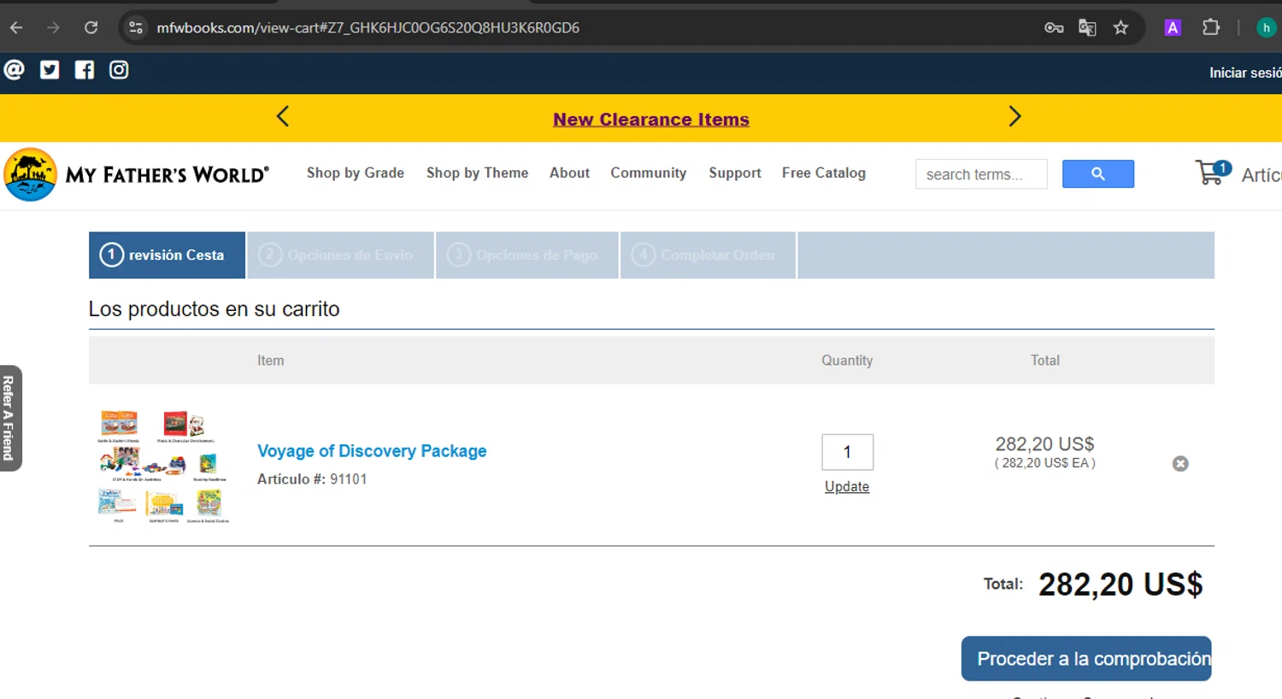The image size is (1282, 699).
Task: Click Proceder a la comprobación button
Action: [1086, 659]
